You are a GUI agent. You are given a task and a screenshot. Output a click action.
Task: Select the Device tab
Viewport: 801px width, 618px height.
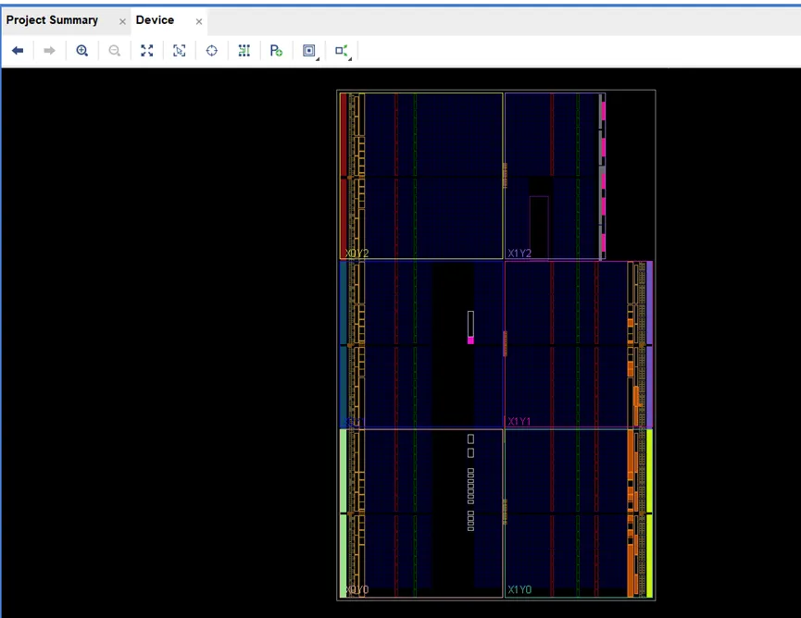click(155, 20)
